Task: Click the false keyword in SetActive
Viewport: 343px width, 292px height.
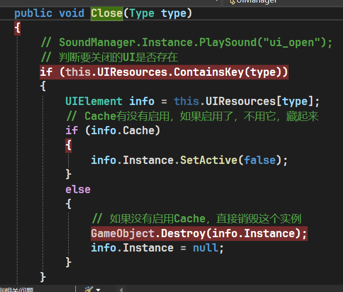Action: click(x=260, y=160)
